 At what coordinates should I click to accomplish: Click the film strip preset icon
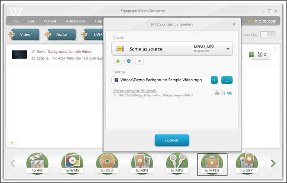(120, 49)
